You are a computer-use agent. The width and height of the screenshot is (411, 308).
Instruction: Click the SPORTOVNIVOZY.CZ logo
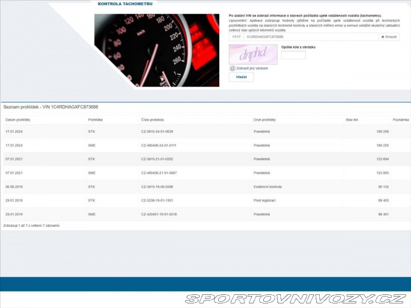[295, 299]
